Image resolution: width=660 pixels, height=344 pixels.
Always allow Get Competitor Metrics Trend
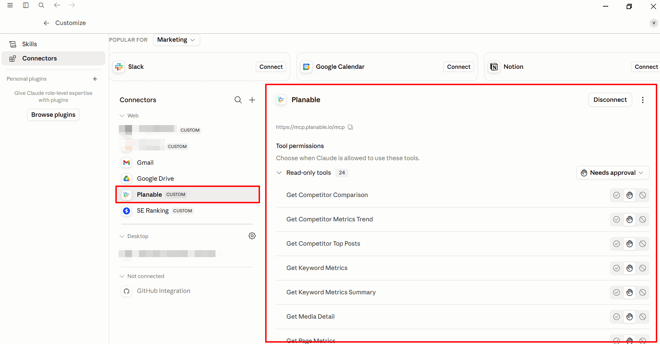click(x=617, y=220)
